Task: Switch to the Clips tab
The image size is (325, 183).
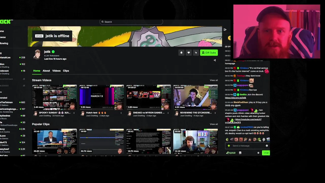Action: (66, 71)
